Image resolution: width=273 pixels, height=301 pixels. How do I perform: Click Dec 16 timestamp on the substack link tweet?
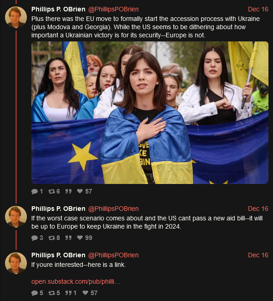tap(258, 255)
